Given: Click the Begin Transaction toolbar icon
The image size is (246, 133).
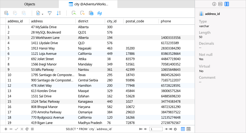Looking at the screenshot, I should (6, 13).
